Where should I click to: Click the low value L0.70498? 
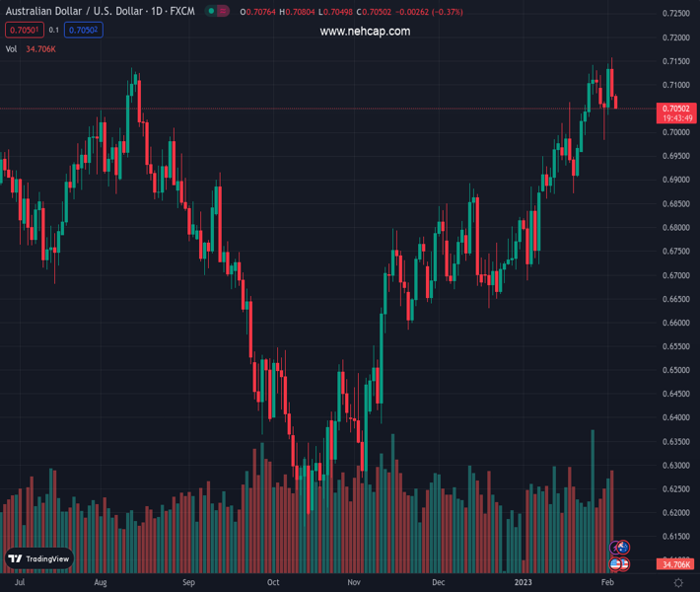coord(335,12)
